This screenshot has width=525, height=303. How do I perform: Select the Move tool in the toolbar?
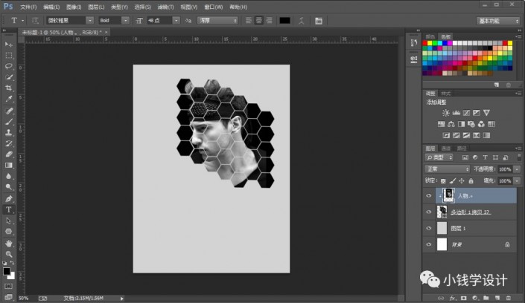click(x=9, y=45)
